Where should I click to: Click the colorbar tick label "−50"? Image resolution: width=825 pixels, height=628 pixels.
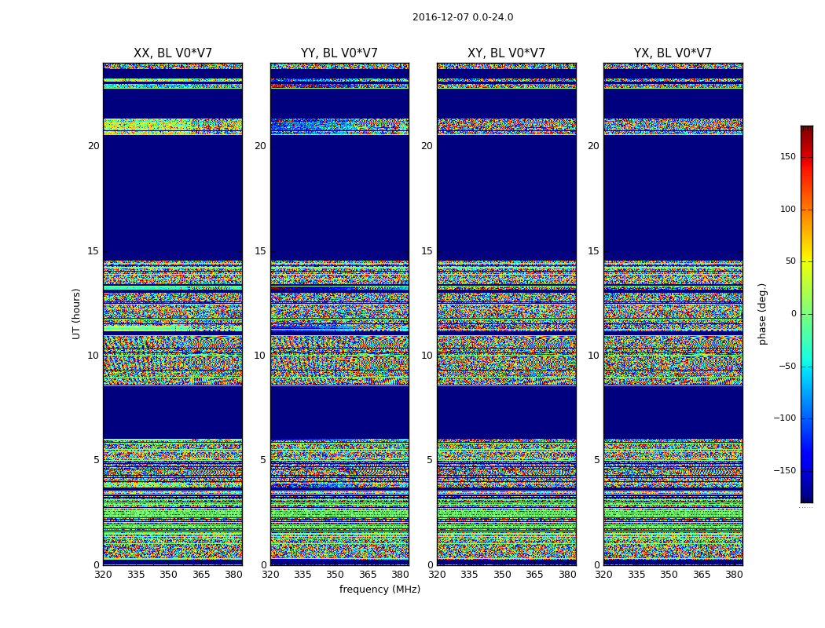point(787,367)
